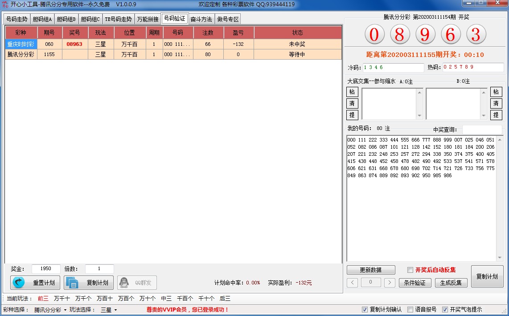Viewport: 509px width, 316px height.
Task: Click the 中奖查询 input field
Action: [481, 130]
